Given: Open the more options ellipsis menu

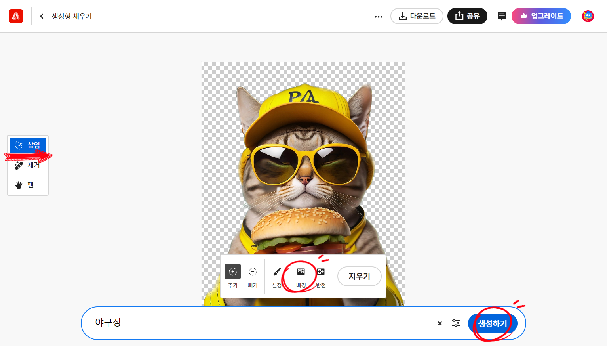Looking at the screenshot, I should (x=379, y=17).
